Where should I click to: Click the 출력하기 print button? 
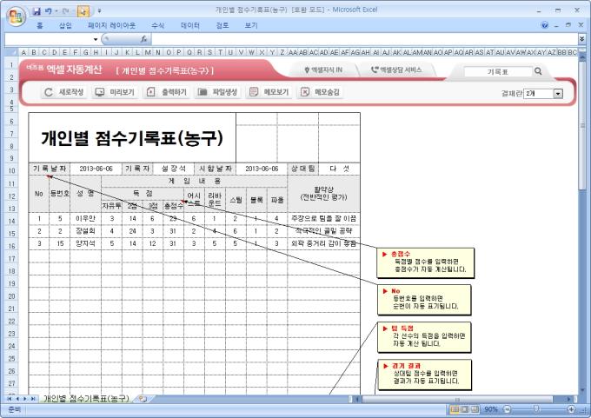167,92
